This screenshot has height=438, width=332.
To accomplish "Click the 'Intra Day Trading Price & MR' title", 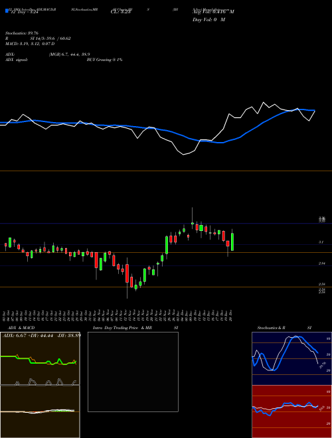I will click(x=123, y=328).
